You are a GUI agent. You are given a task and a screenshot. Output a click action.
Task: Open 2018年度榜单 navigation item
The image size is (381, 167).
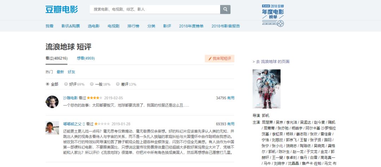coord(191,26)
